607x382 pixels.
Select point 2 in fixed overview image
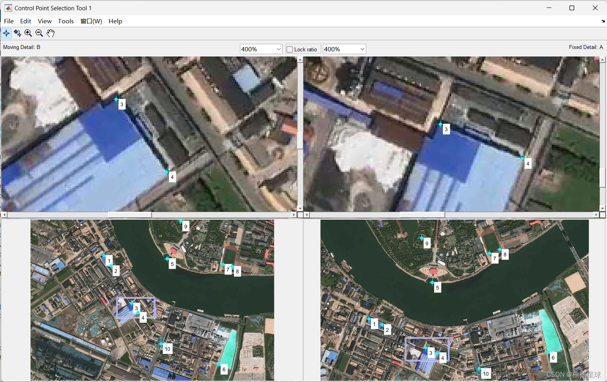pyautogui.click(x=382, y=325)
